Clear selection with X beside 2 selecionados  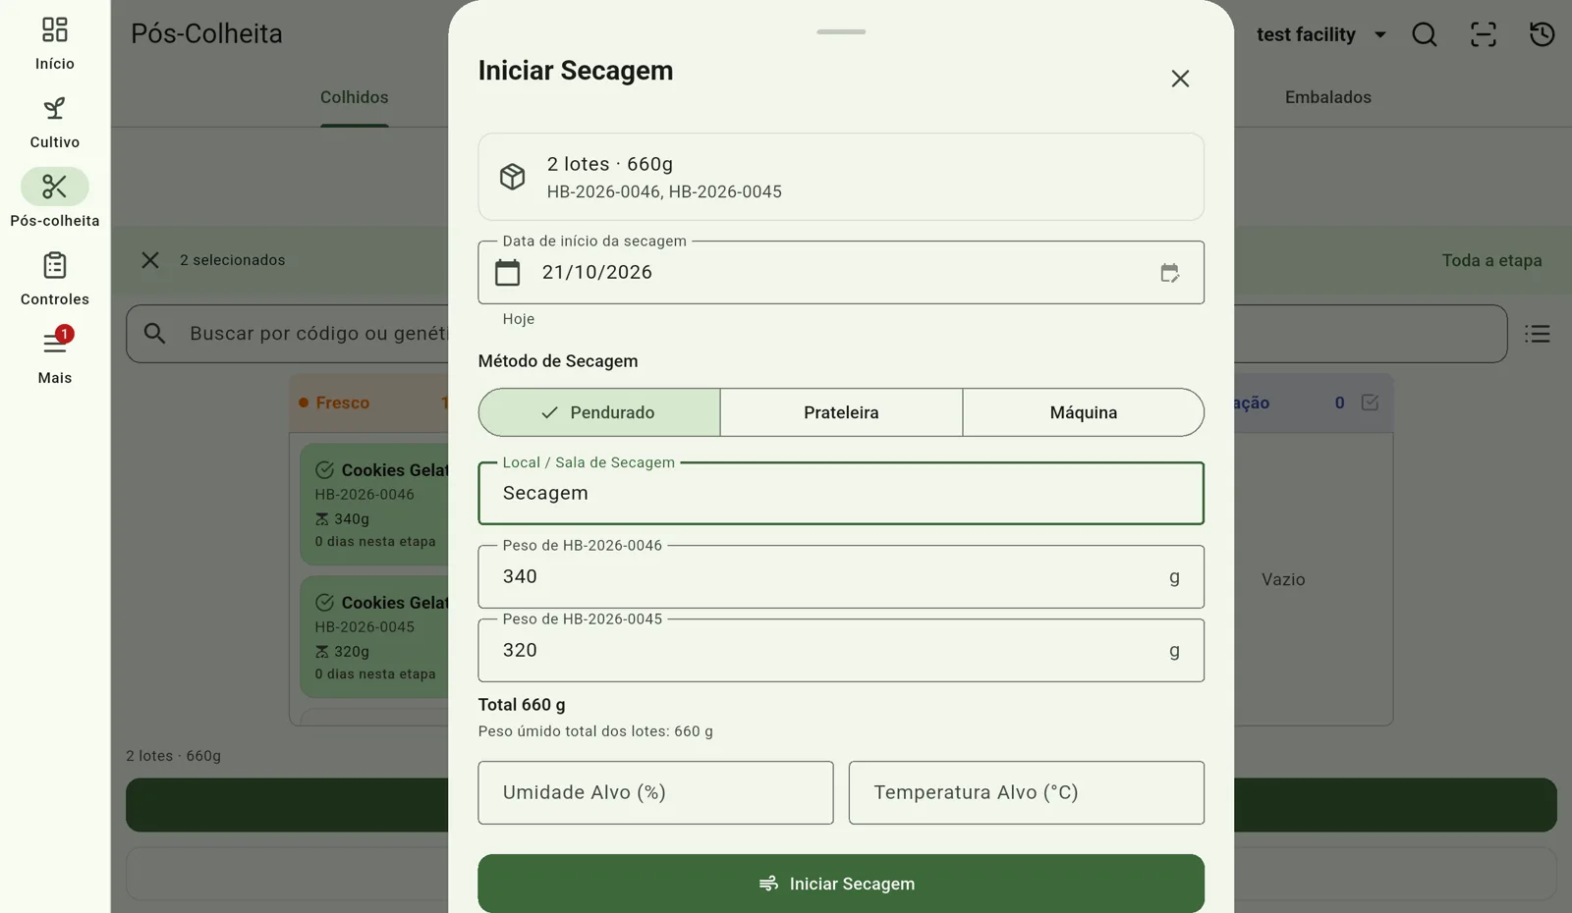[x=150, y=260]
